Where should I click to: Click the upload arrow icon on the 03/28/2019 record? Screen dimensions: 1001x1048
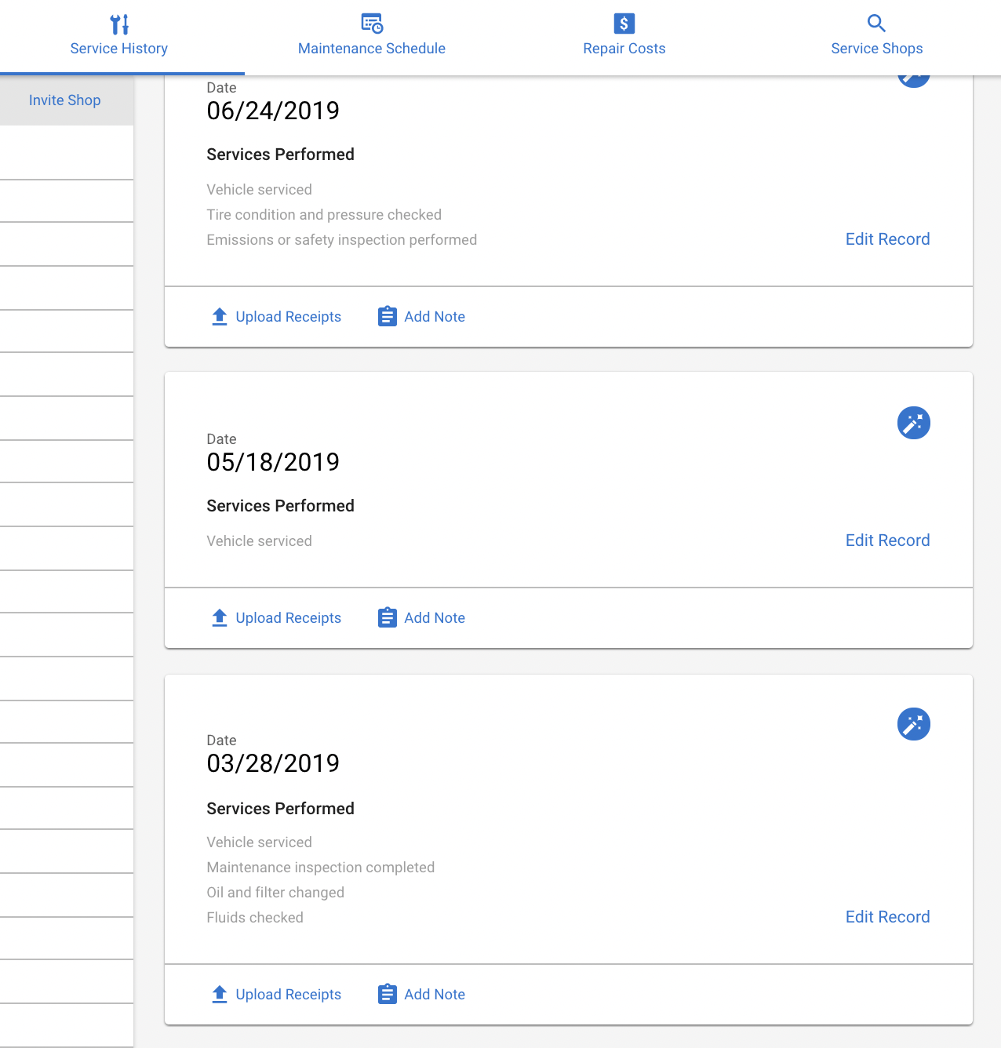(220, 994)
